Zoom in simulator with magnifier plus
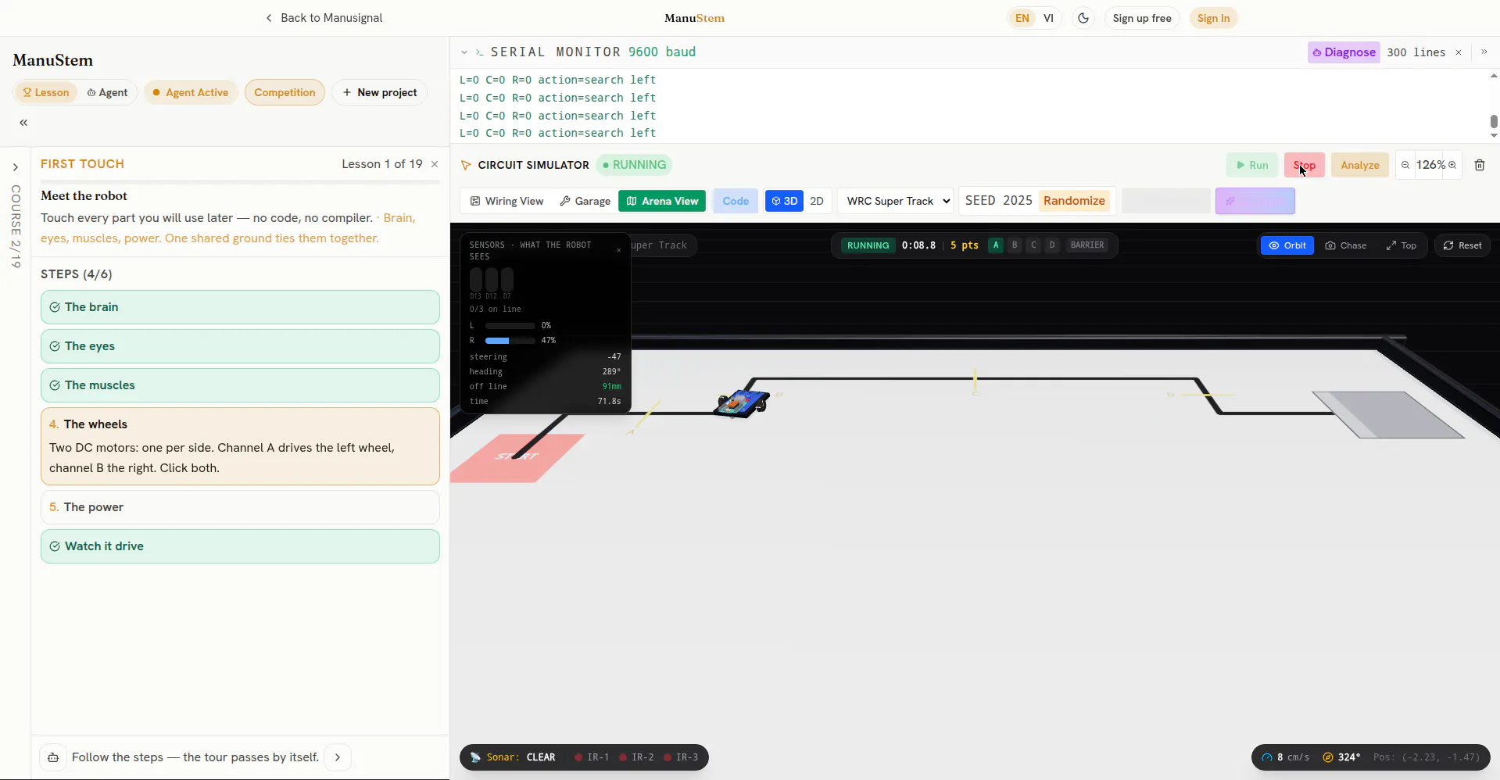 pos(1452,165)
